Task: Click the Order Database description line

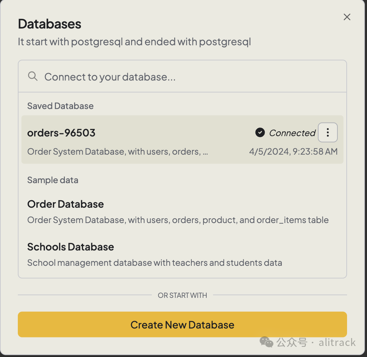Action: click(x=178, y=220)
